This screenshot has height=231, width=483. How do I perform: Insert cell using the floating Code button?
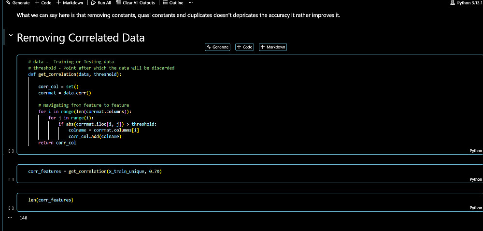pyautogui.click(x=244, y=47)
